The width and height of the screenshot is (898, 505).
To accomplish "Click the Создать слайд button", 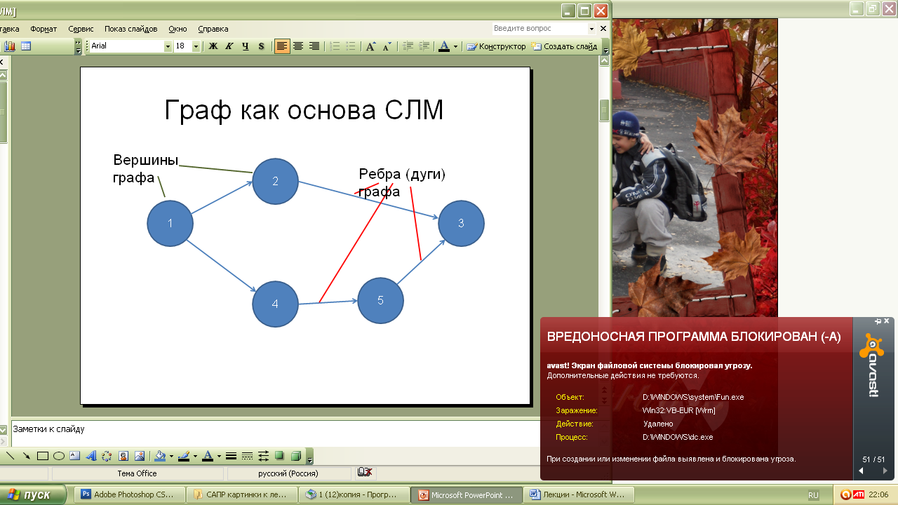I will (x=565, y=46).
